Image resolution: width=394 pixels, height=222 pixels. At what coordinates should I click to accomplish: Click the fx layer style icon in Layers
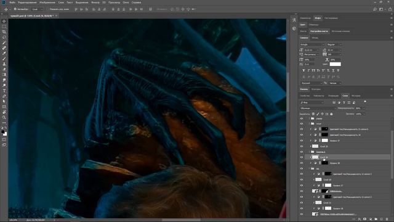click(x=360, y=220)
